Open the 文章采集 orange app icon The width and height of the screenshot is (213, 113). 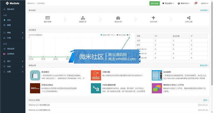click(96, 75)
